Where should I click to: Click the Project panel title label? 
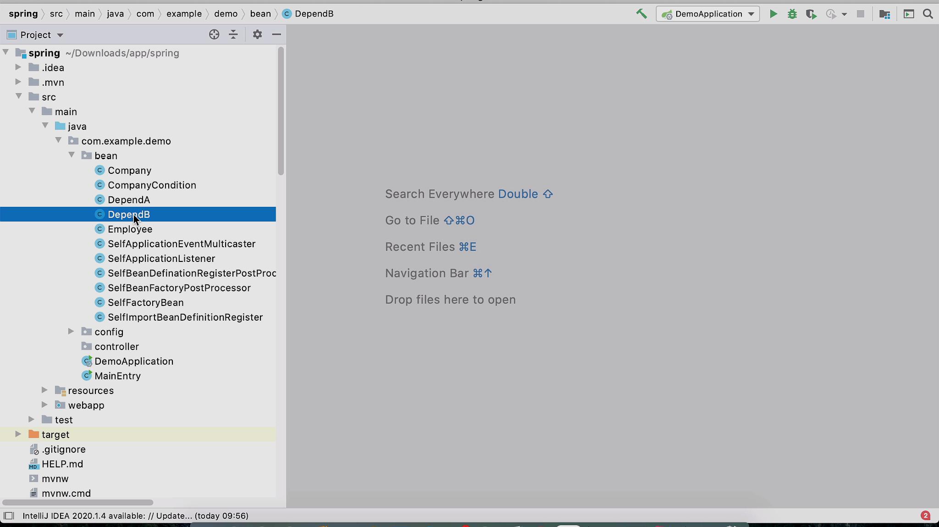tap(36, 35)
